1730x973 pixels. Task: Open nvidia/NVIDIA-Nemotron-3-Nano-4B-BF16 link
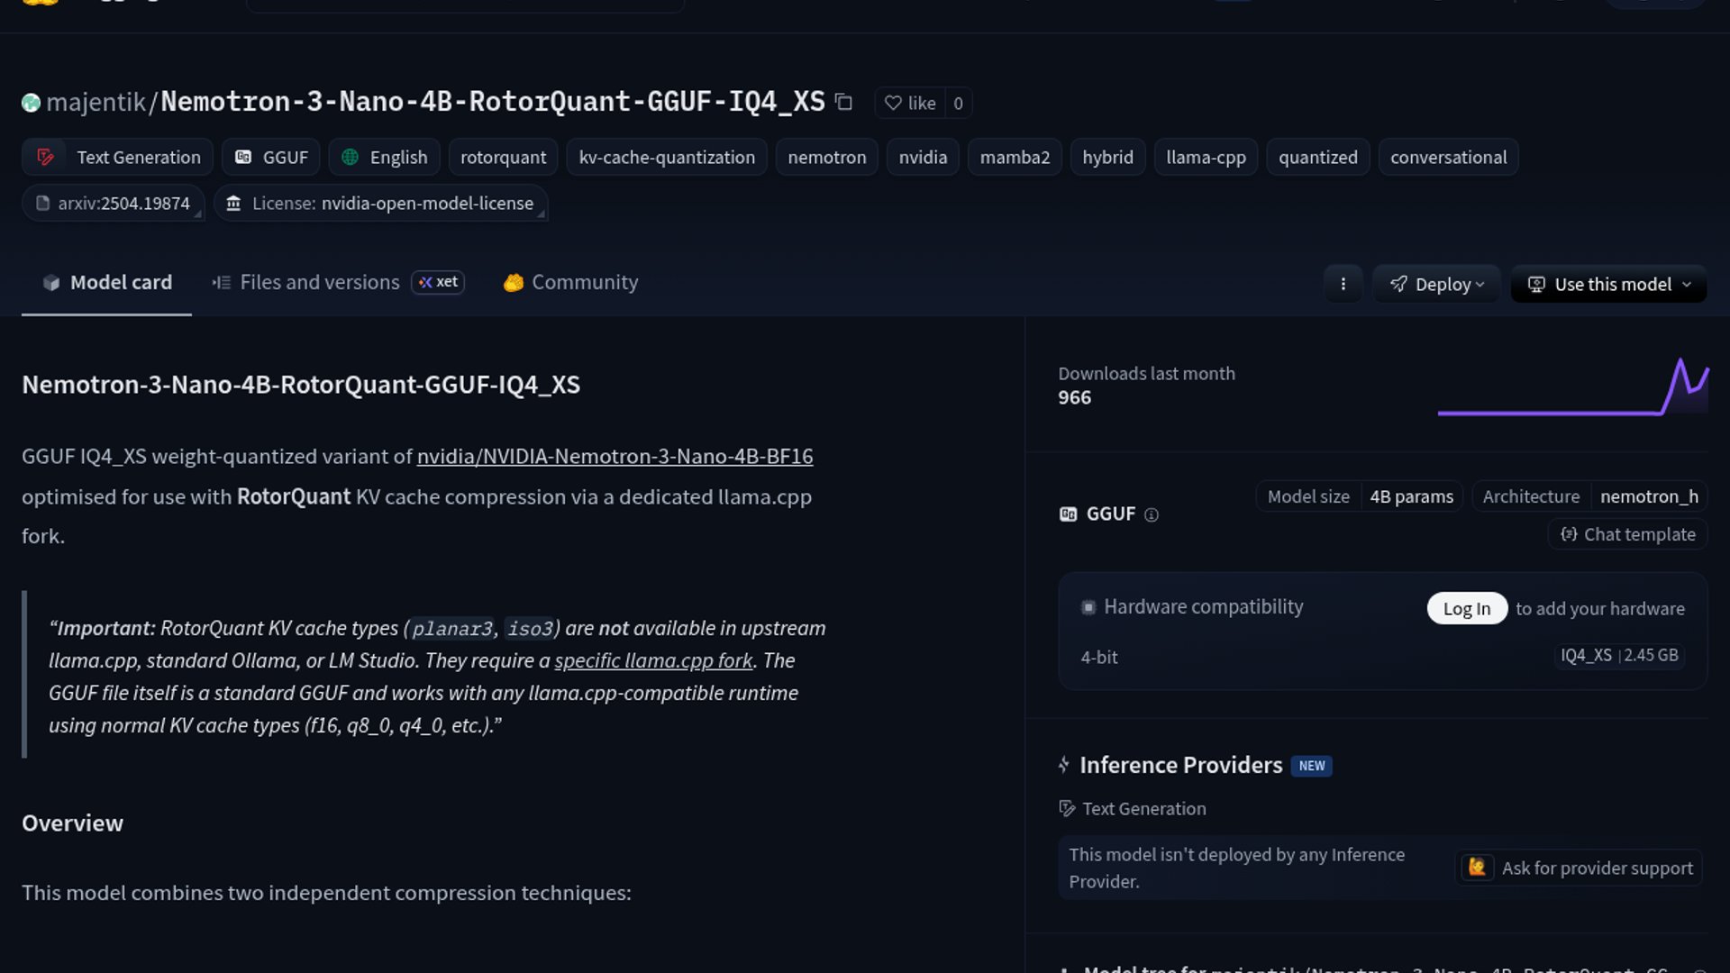tap(615, 456)
